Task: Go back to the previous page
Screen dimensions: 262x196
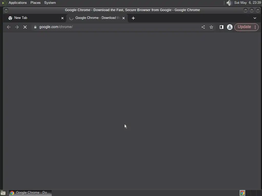Action: [9, 27]
